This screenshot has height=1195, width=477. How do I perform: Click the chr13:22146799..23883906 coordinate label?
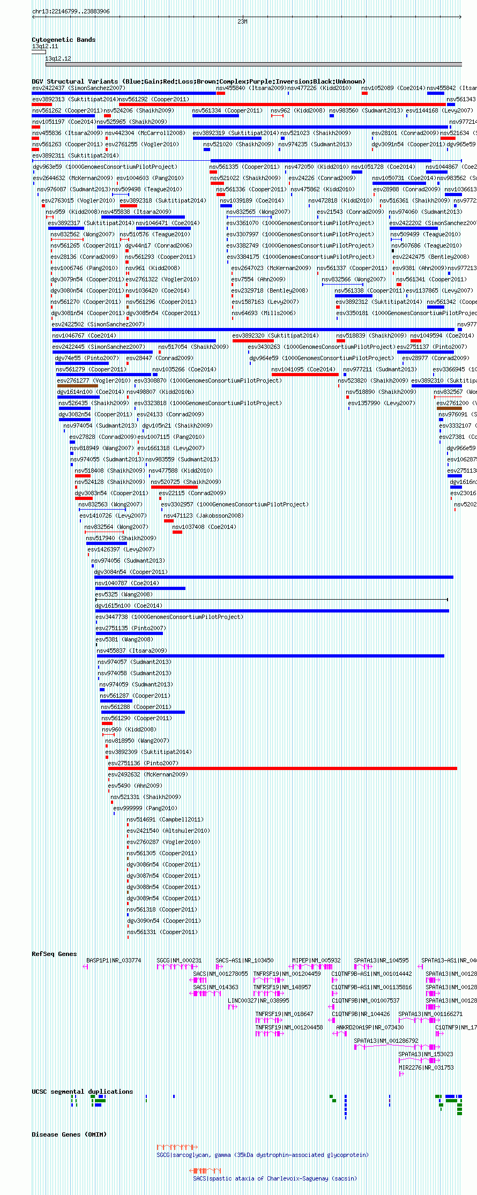71,11
